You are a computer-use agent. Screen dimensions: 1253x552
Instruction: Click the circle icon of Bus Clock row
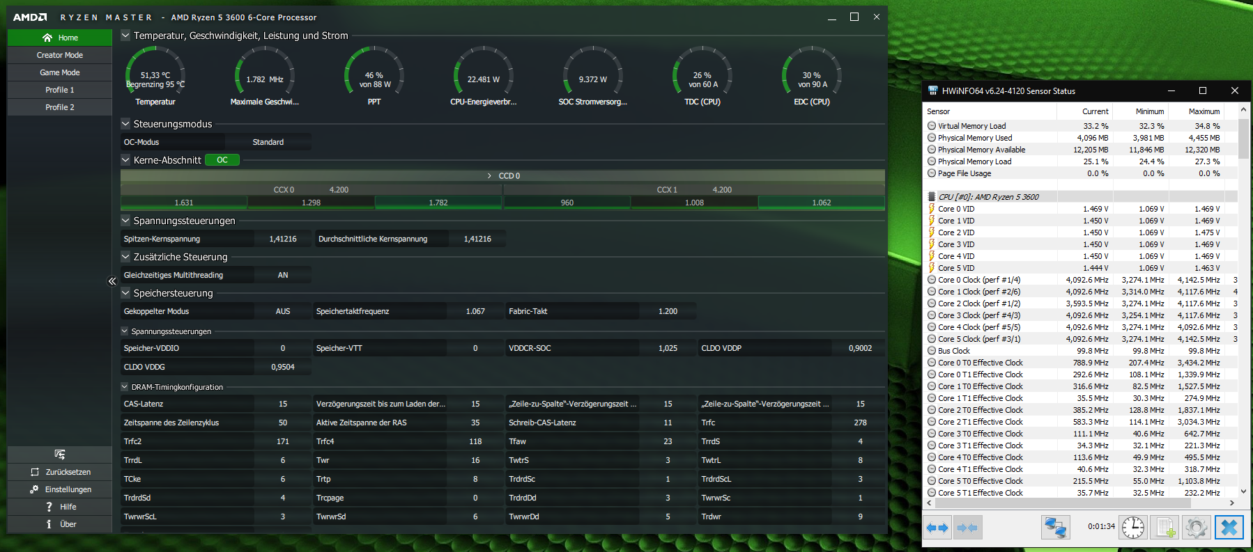932,351
